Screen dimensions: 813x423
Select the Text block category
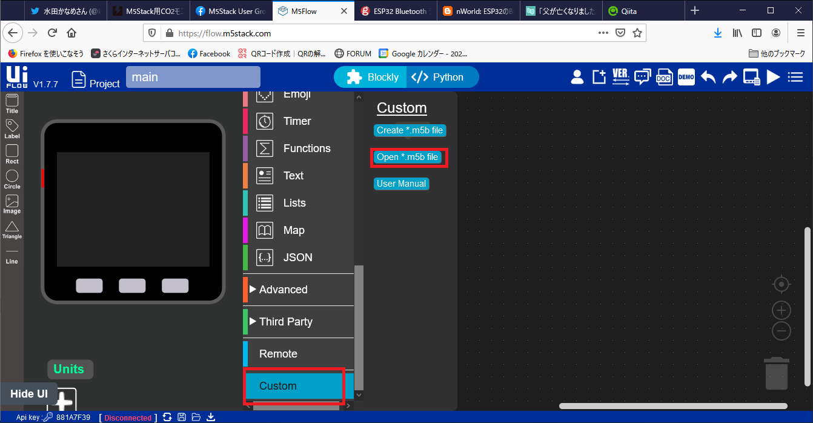click(x=298, y=176)
